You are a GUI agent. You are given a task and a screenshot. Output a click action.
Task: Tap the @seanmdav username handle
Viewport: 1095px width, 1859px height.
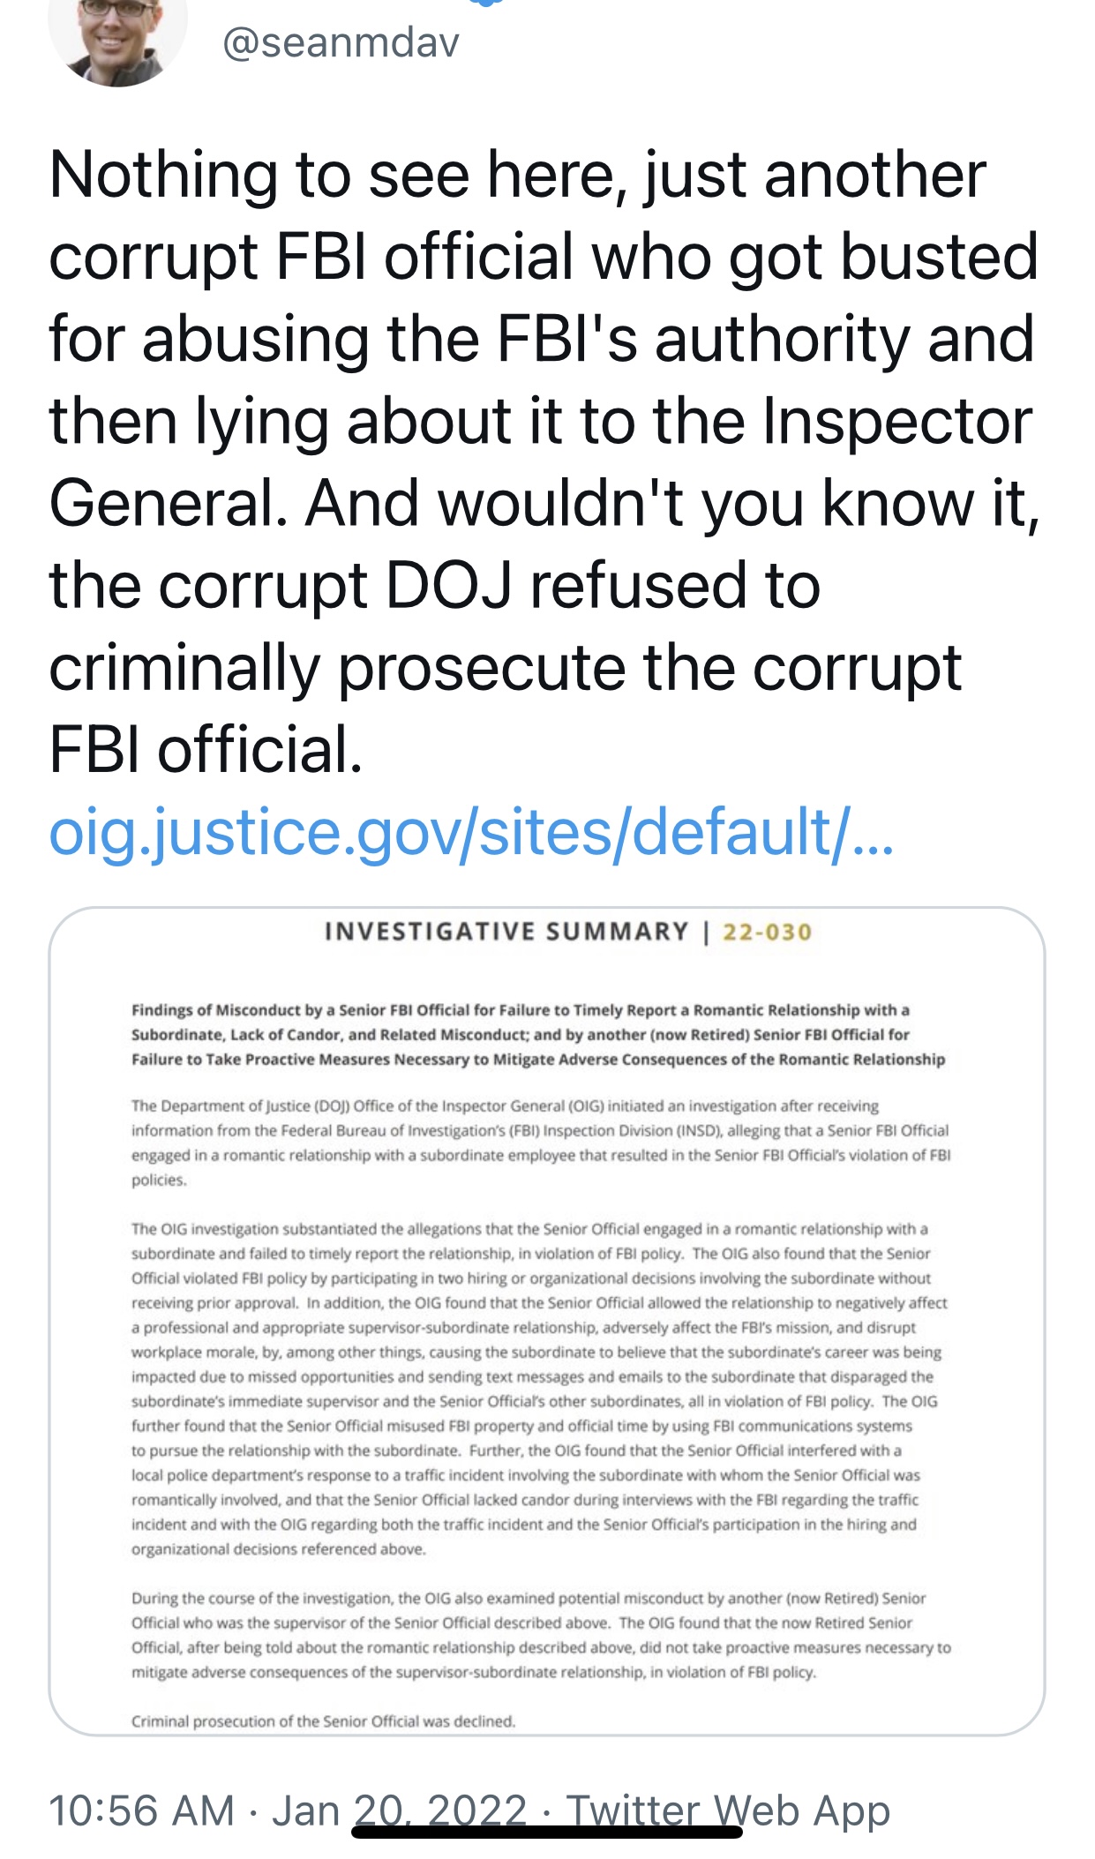[341, 41]
